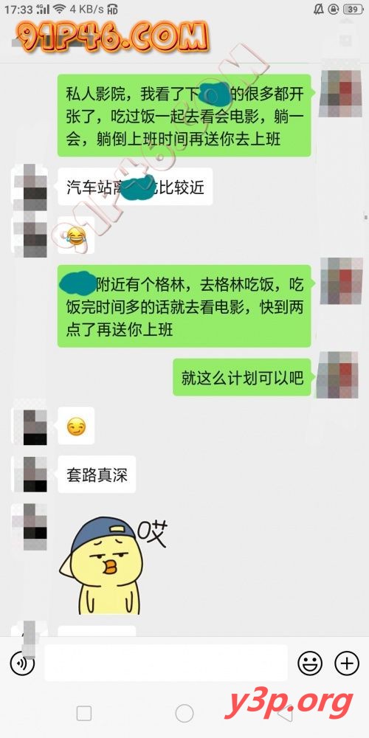Open the plus attachments menu
This screenshot has height=738, width=369.
coord(347,663)
